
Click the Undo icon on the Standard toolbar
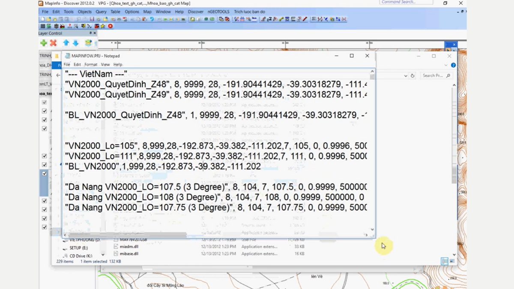pyautogui.click(x=152, y=19)
